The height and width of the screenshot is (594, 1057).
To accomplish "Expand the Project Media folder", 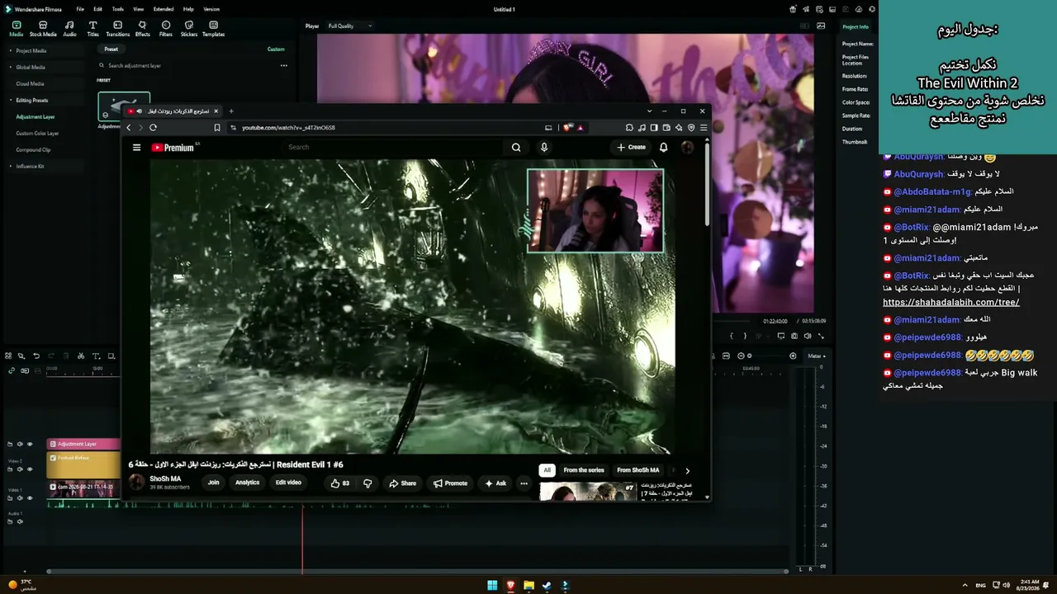I will point(10,50).
